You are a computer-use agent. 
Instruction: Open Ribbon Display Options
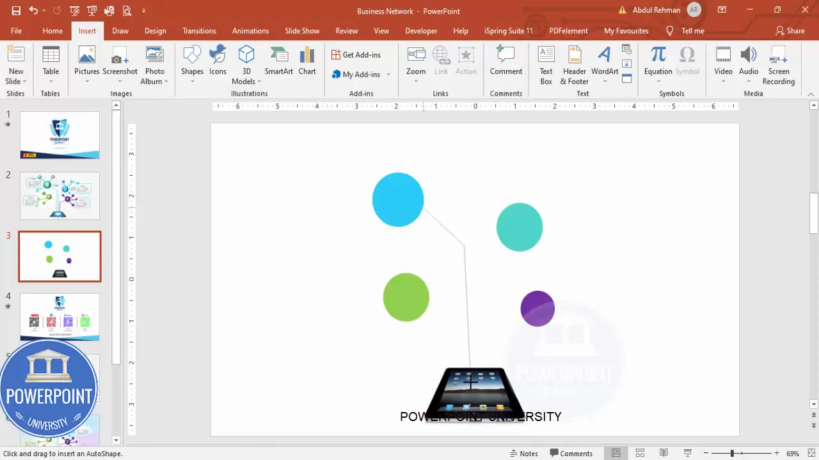coord(722,10)
